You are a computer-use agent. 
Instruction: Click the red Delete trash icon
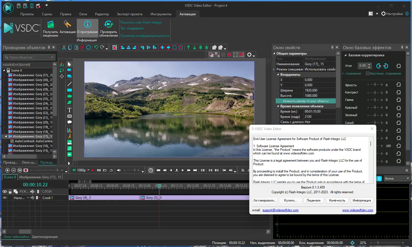(82, 47)
